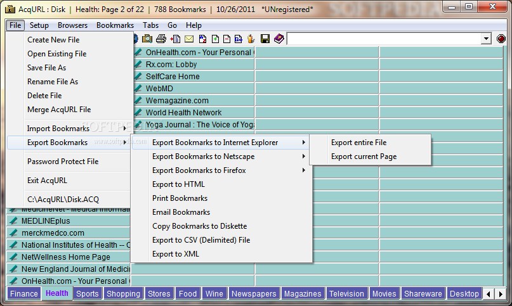
Task: Click the envelope email icon
Action: click(x=189, y=39)
